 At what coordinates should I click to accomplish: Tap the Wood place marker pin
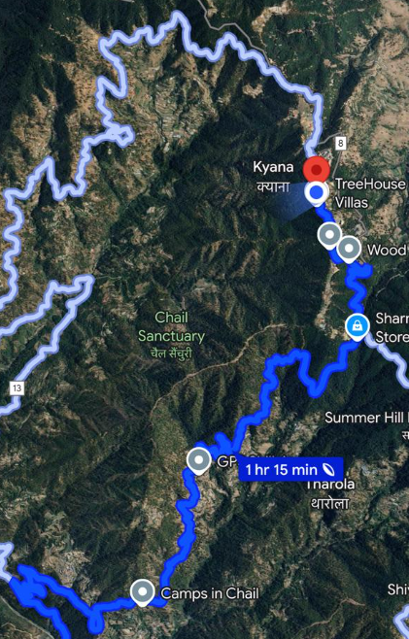pyautogui.click(x=349, y=249)
